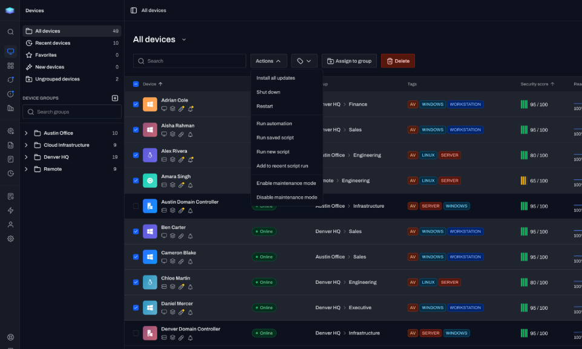Screen dimensions: 582x349
Task: Open Recent devices in the sidebar
Action: pyautogui.click(x=71, y=43)
